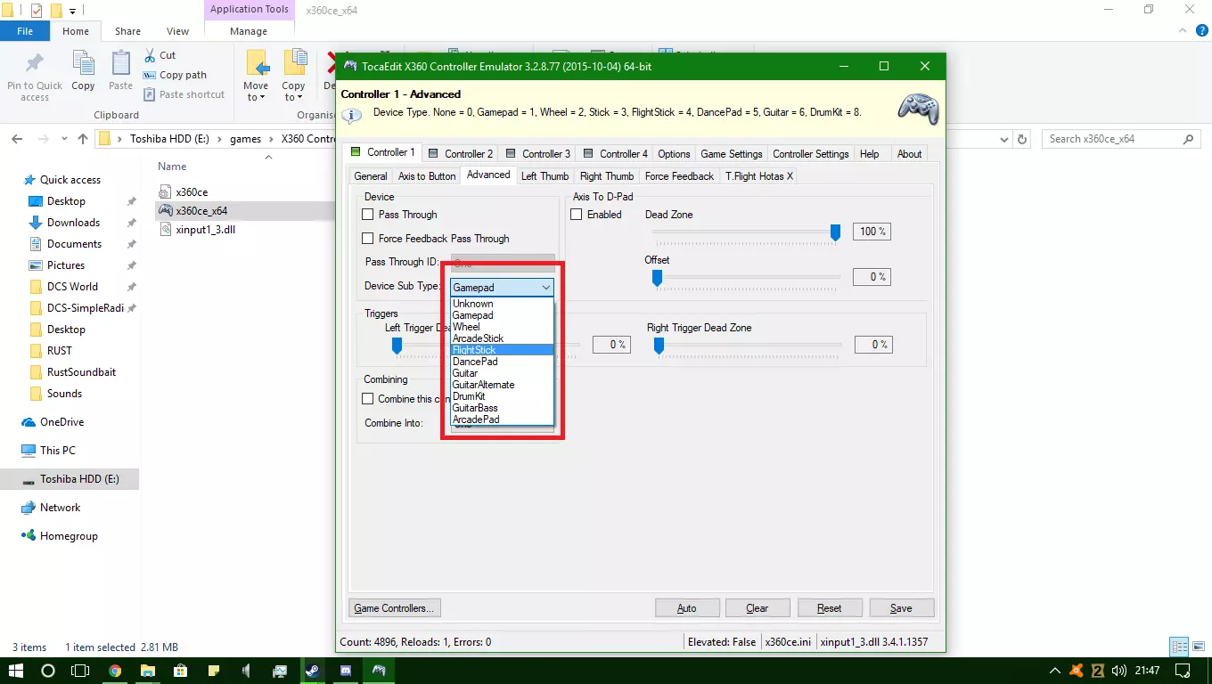This screenshot has width=1212, height=684.
Task: Tick Force Feedback Pass Through checkbox
Action: (x=368, y=239)
